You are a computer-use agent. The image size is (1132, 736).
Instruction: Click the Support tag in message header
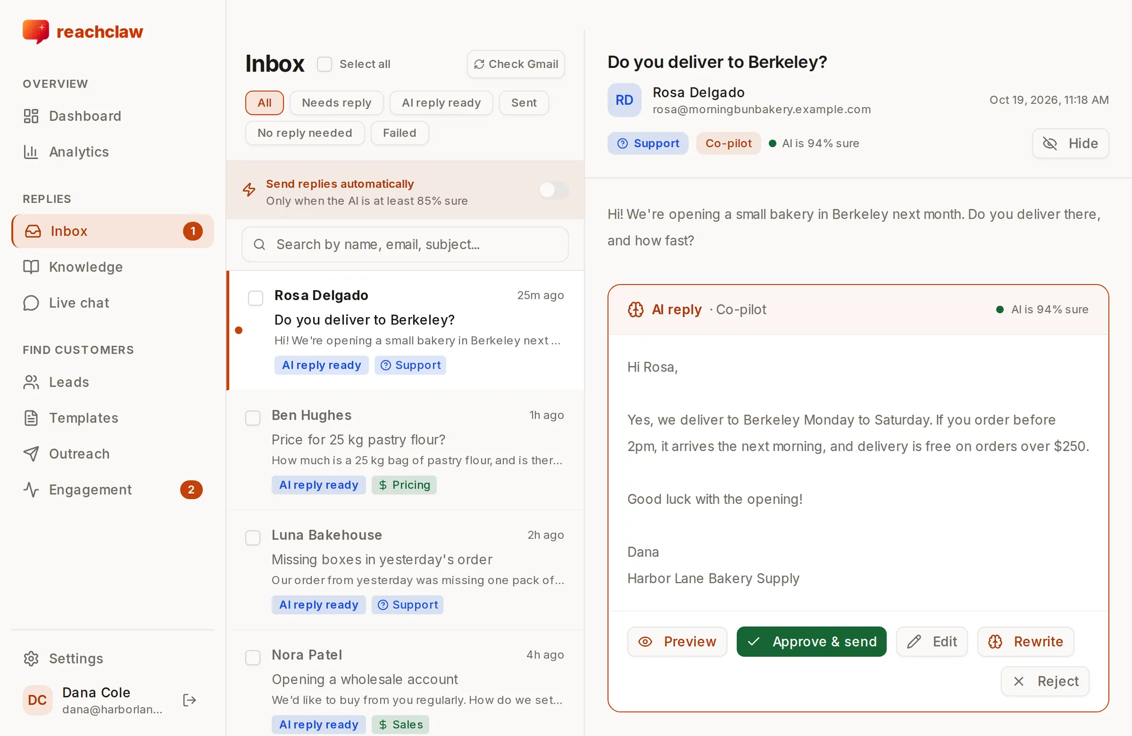point(648,144)
